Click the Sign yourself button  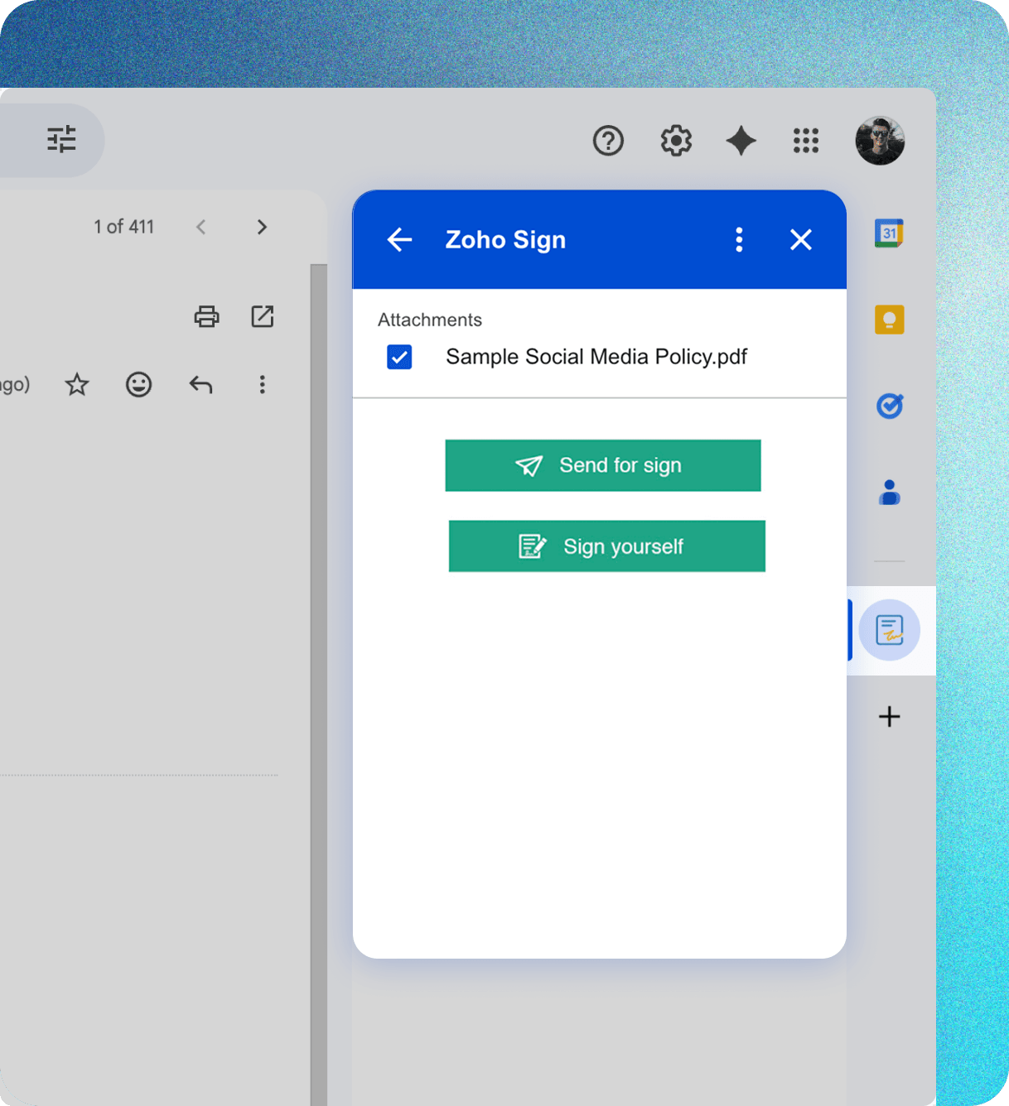coord(607,546)
